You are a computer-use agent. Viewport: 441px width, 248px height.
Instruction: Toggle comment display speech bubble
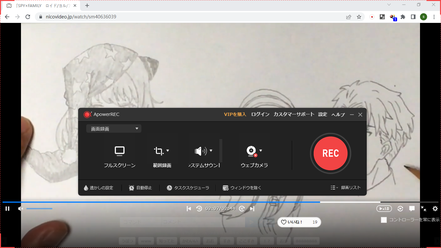pyautogui.click(x=412, y=209)
